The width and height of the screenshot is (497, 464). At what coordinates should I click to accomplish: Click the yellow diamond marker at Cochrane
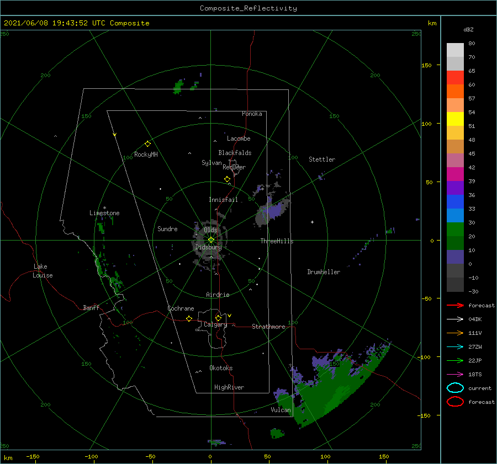click(x=189, y=319)
